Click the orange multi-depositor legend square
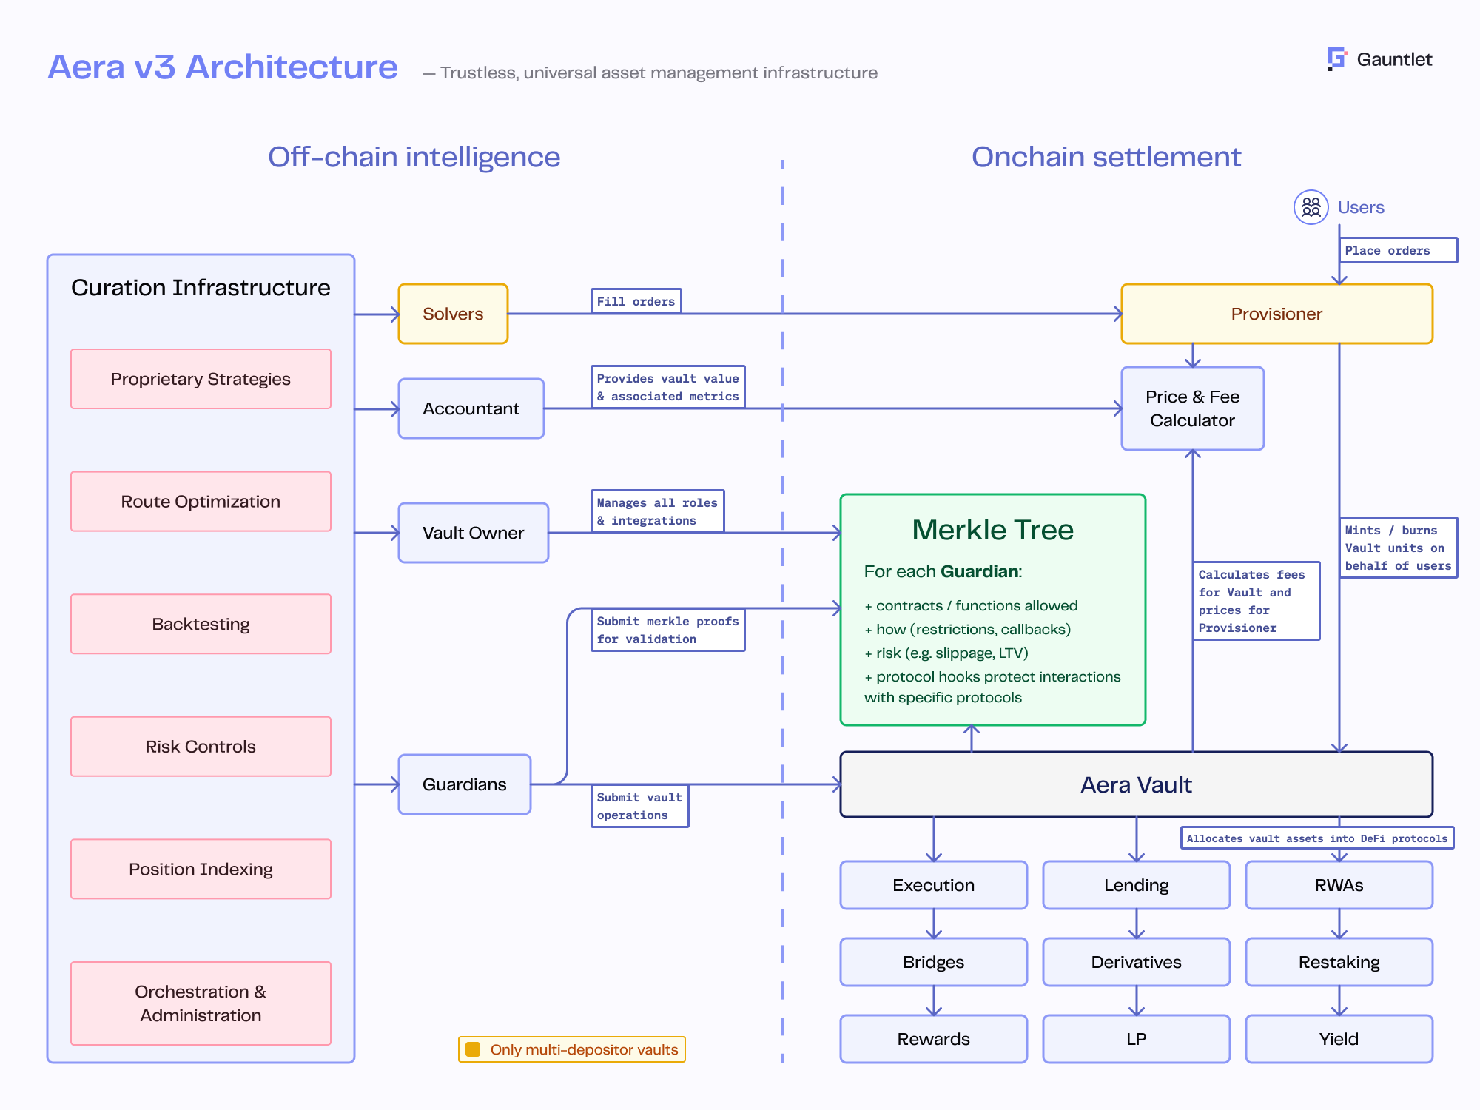The width and height of the screenshot is (1480, 1110). [x=473, y=1049]
